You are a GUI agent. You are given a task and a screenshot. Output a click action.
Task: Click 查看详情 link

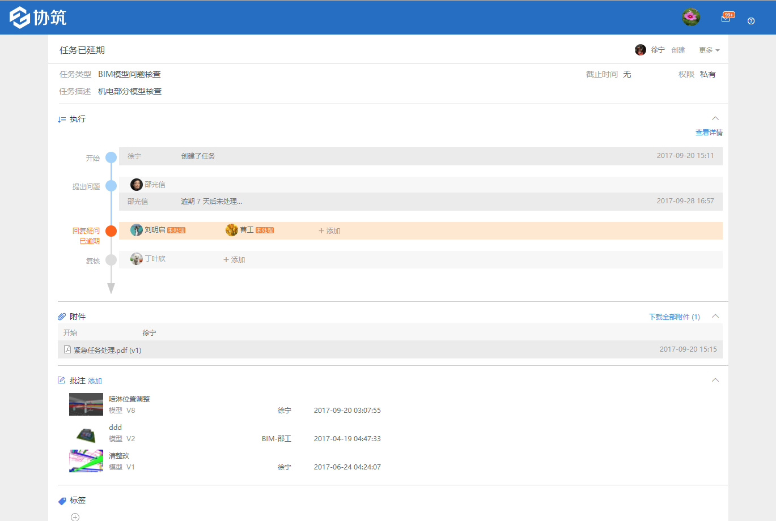pyautogui.click(x=709, y=133)
